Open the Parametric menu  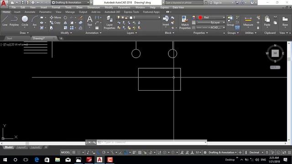click(x=124, y=7)
